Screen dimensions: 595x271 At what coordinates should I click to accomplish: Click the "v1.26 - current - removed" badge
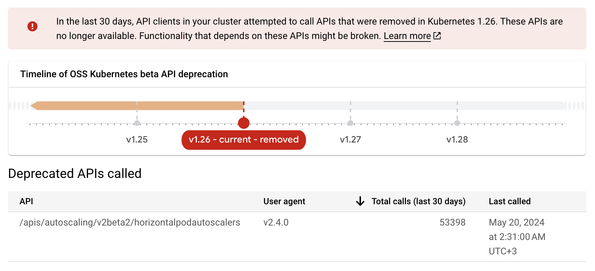click(x=244, y=140)
